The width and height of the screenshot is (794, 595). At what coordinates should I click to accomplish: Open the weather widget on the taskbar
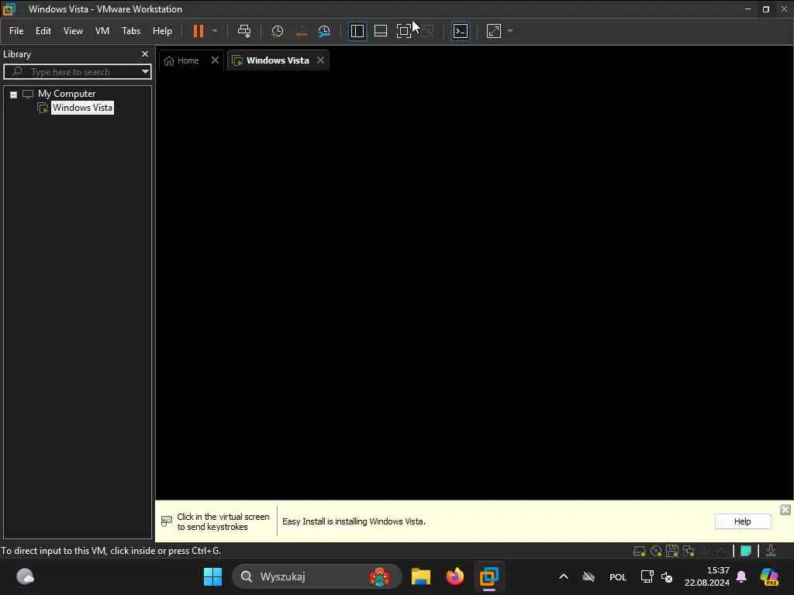(x=25, y=576)
